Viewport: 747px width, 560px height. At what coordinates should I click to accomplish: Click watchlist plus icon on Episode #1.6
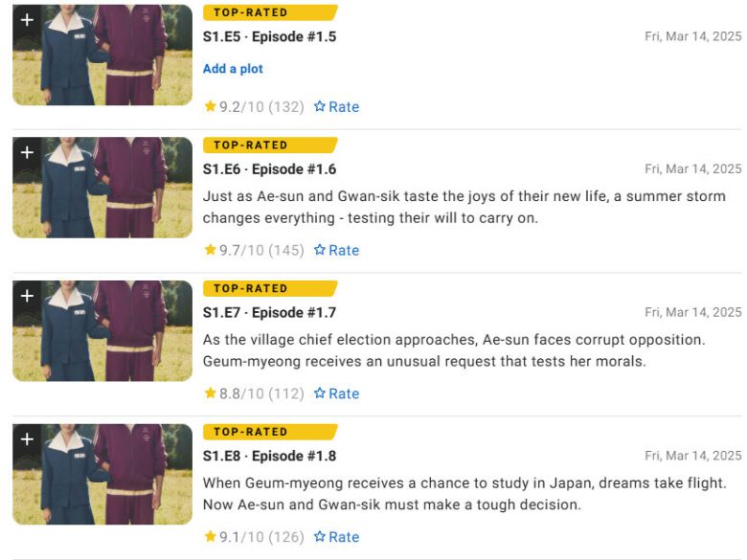(27, 152)
